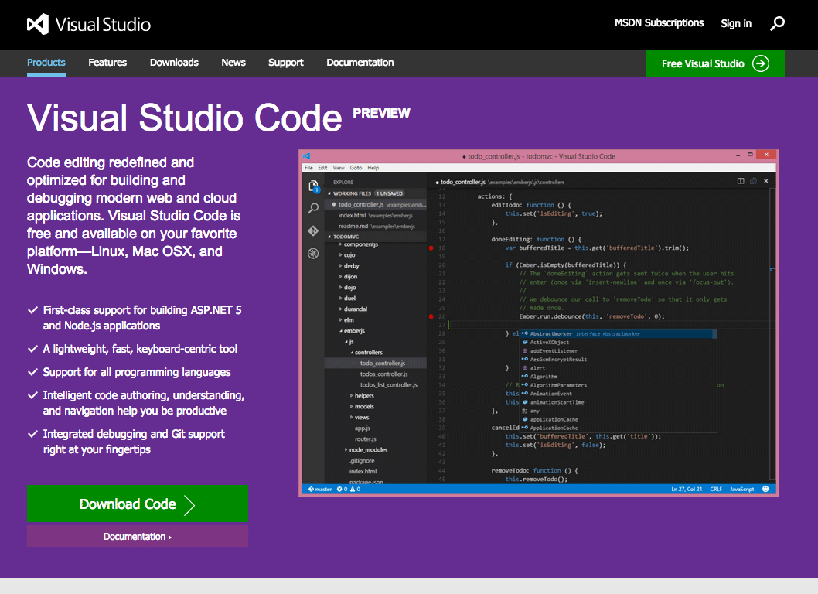818x594 pixels.
Task: Click the VS Code editor vertical scrollbar
Action: [x=772, y=334]
